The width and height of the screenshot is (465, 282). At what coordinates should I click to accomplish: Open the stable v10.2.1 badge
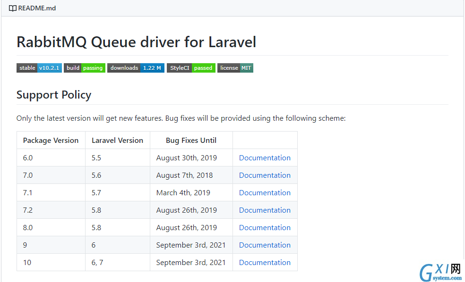(39, 68)
